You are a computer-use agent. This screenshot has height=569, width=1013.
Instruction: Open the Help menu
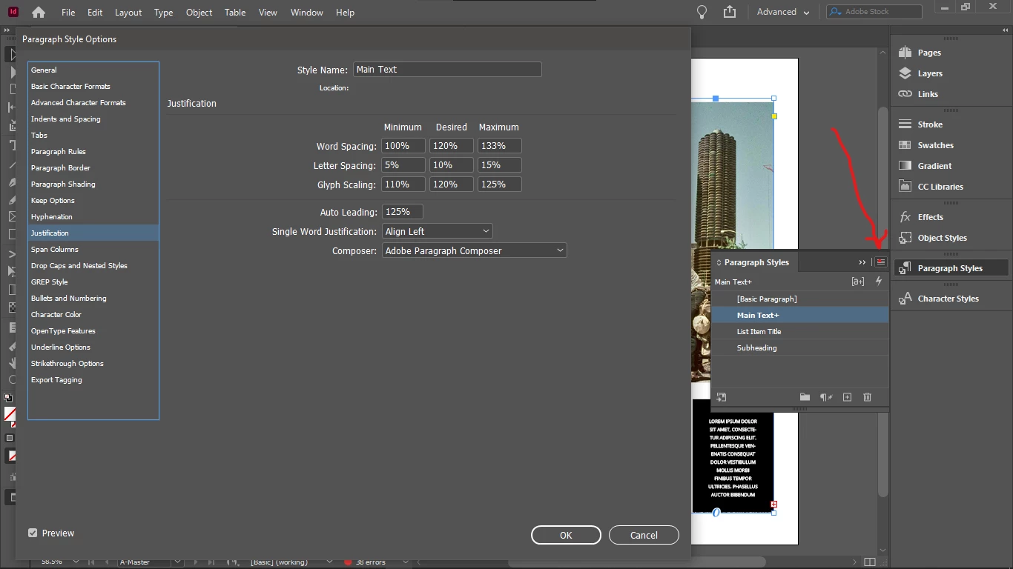[345, 13]
